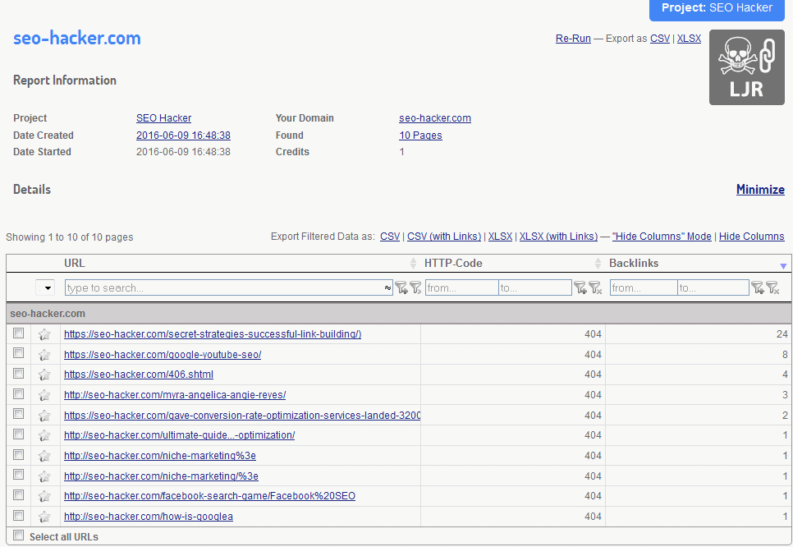Check the secret-strategies link-building row checkbox
The height and width of the screenshot is (547, 793).
[x=18, y=333]
